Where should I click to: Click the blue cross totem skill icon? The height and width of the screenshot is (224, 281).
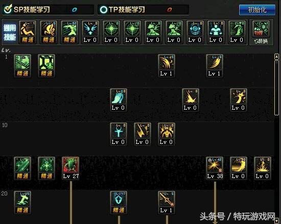point(119,134)
